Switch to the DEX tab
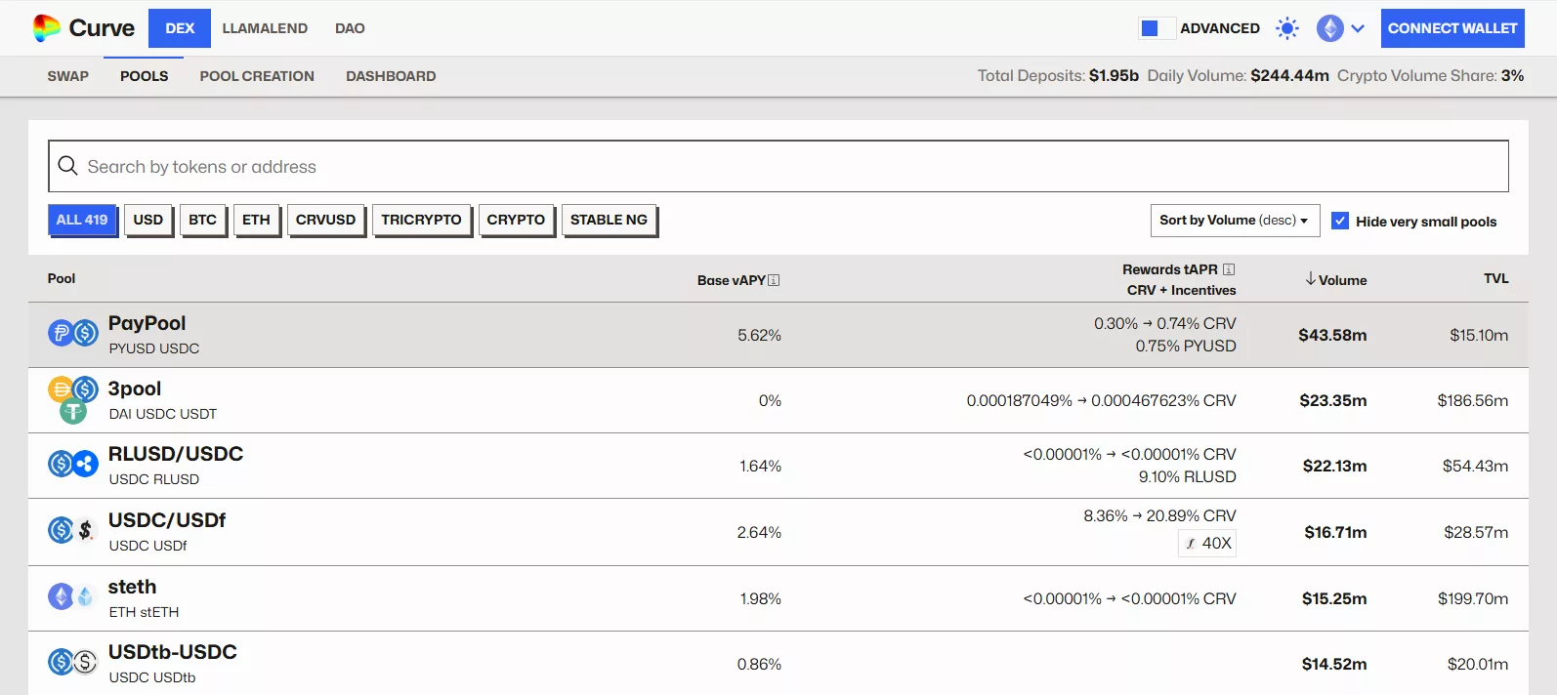 [180, 28]
